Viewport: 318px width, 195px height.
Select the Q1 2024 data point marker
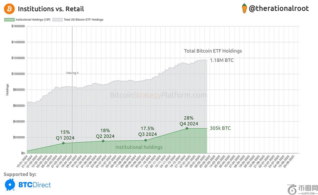(x=63, y=143)
